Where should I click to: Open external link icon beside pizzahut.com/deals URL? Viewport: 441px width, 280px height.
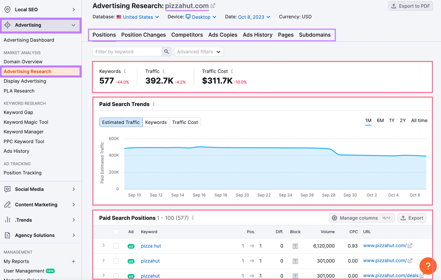(x=422, y=276)
